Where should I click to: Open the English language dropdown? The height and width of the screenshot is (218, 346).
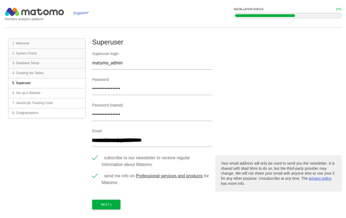(79, 13)
